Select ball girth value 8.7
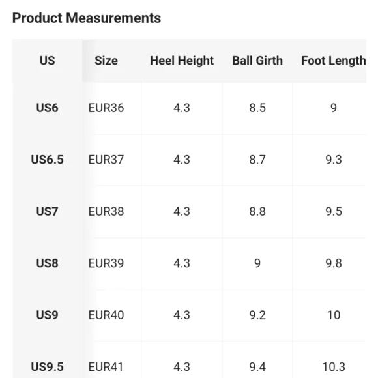This screenshot has width=378, height=378. pos(257,160)
